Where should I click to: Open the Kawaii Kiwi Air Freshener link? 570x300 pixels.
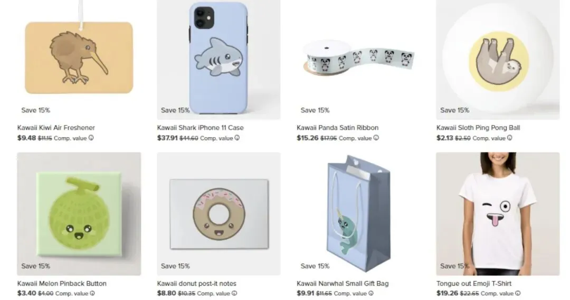(56, 128)
